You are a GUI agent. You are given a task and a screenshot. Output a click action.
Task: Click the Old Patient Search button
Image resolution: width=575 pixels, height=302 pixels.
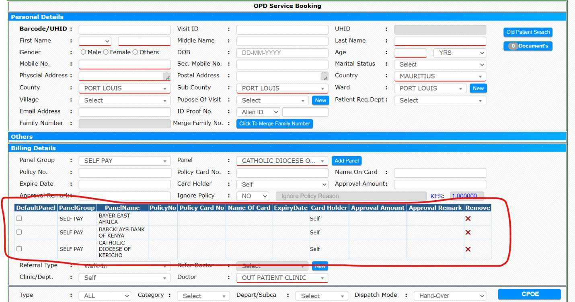point(528,32)
